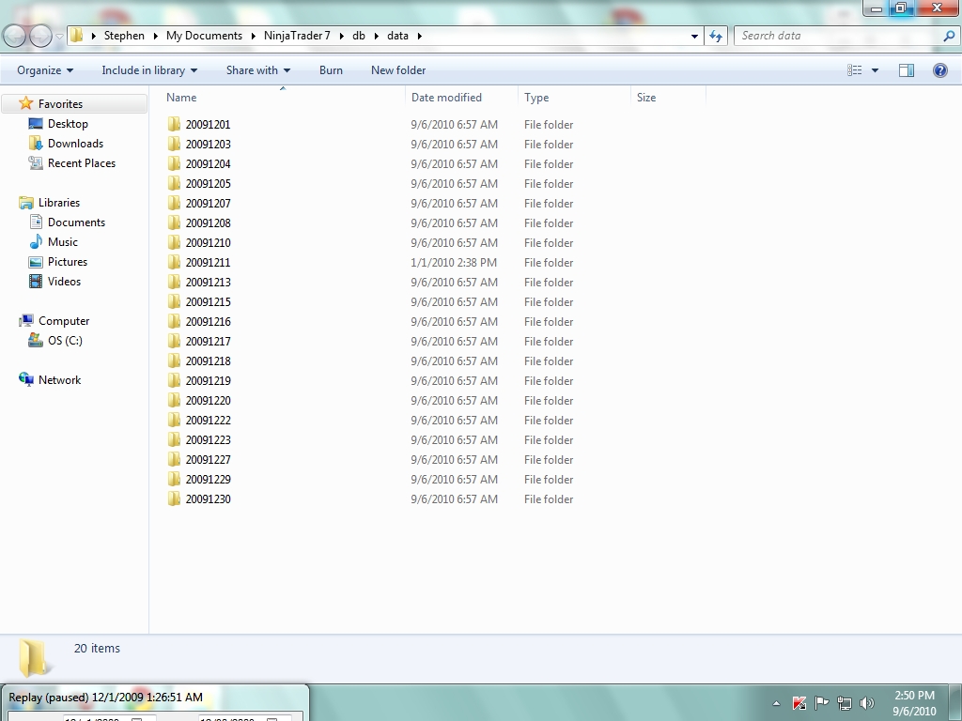Expand arrow after NinjaTrader 7 breadcrumb

click(x=342, y=36)
